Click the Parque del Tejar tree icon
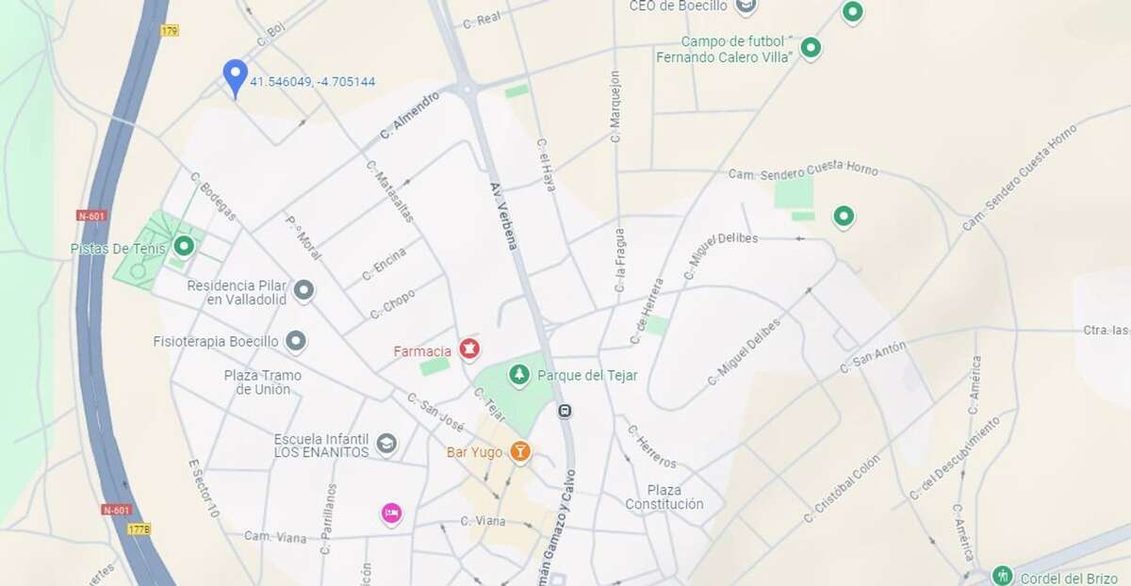Screen dimensions: 1131x586 [x=518, y=375]
